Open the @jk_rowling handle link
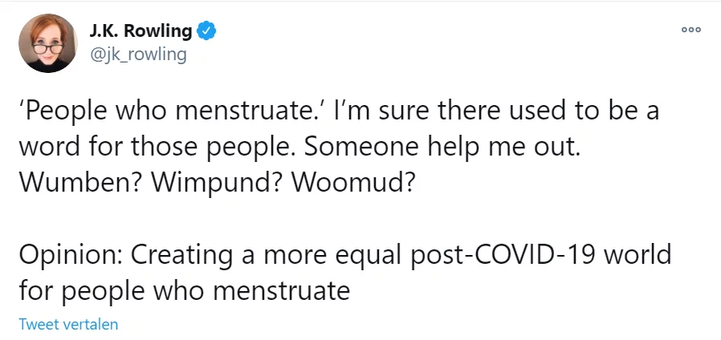 [139, 54]
